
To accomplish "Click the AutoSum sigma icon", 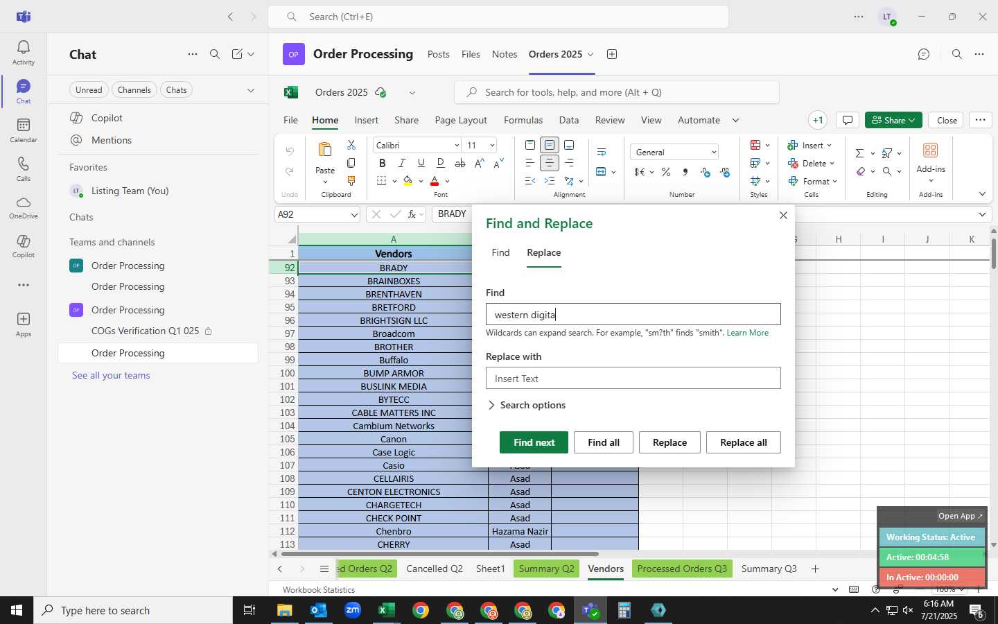I will pos(859,153).
